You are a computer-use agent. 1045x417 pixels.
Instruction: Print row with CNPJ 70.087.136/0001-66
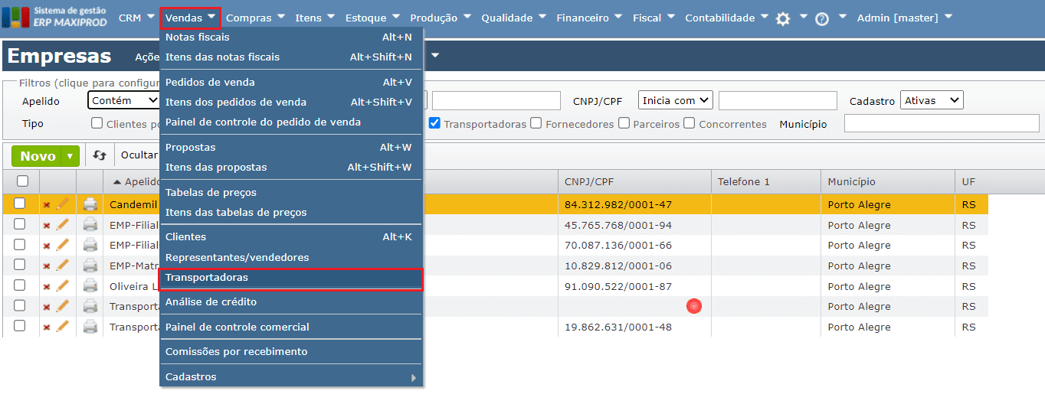tap(90, 246)
